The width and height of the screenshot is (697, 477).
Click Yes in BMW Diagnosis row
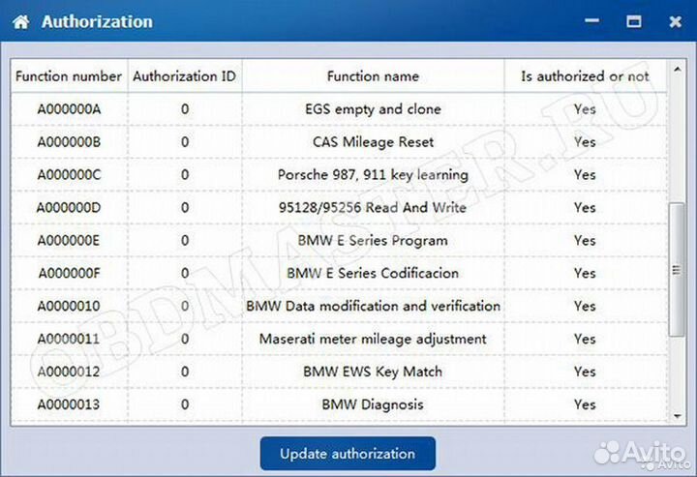pos(585,404)
